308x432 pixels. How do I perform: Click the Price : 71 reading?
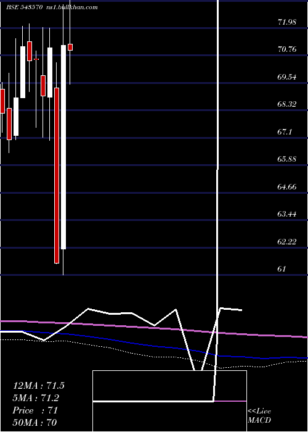pyautogui.click(x=35, y=410)
